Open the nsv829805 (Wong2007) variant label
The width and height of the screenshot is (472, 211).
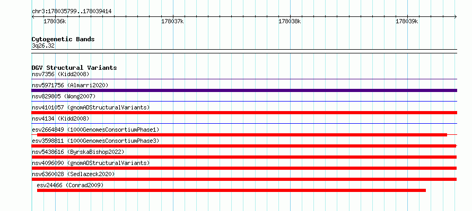pyautogui.click(x=64, y=96)
